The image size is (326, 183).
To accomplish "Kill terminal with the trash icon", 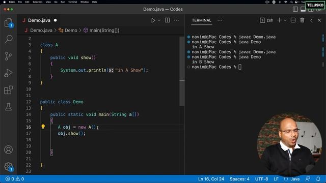I will 302,20.
